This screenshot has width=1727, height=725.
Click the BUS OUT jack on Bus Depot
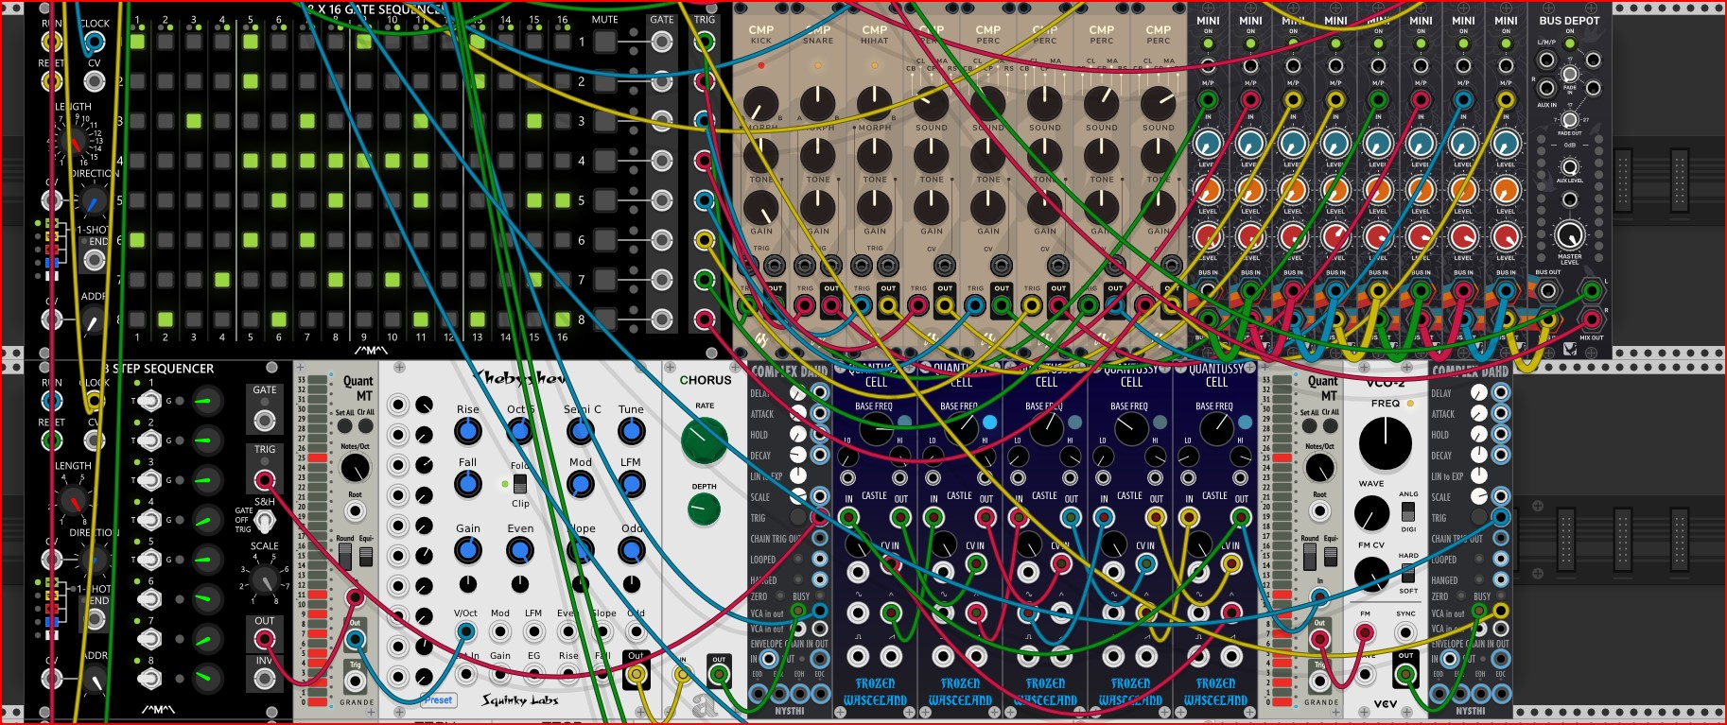tap(1547, 290)
